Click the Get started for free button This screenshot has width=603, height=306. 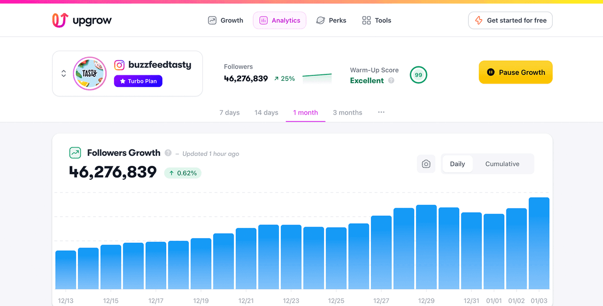(x=510, y=20)
